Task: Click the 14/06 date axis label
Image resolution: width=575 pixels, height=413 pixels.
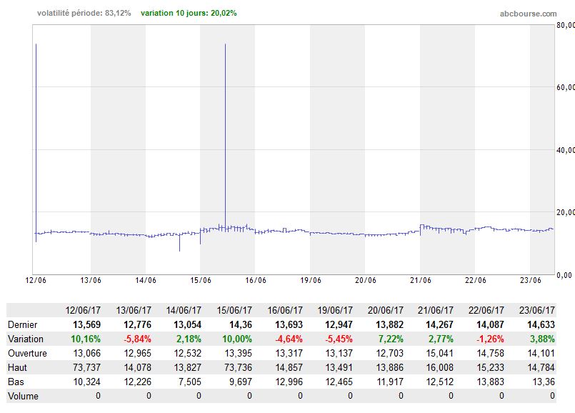Action: pos(146,280)
